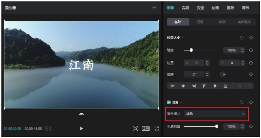Screen dimensions: 261x138
Task: Open the player hamburger menu
Action: pyautogui.click(x=154, y=8)
